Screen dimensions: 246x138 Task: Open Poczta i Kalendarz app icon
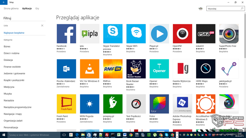(x=66, y=69)
